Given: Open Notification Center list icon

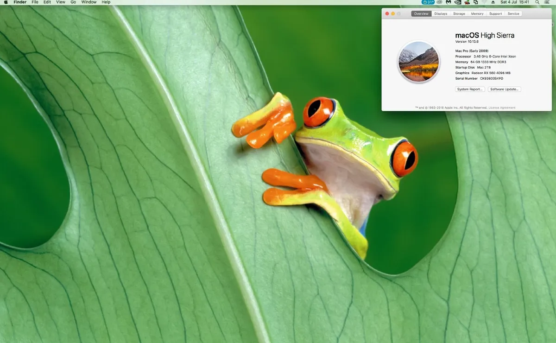Looking at the screenshot, I should [547, 2].
